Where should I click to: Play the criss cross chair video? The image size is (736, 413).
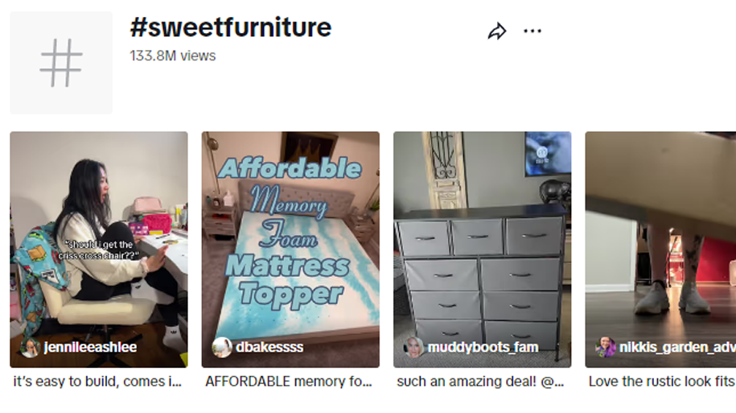pyautogui.click(x=99, y=250)
